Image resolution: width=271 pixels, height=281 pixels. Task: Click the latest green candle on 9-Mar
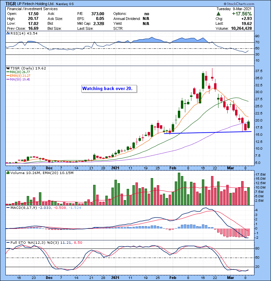pyautogui.click(x=248, y=125)
